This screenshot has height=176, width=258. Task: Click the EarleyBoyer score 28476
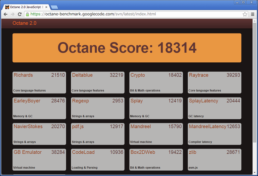[x=58, y=101]
